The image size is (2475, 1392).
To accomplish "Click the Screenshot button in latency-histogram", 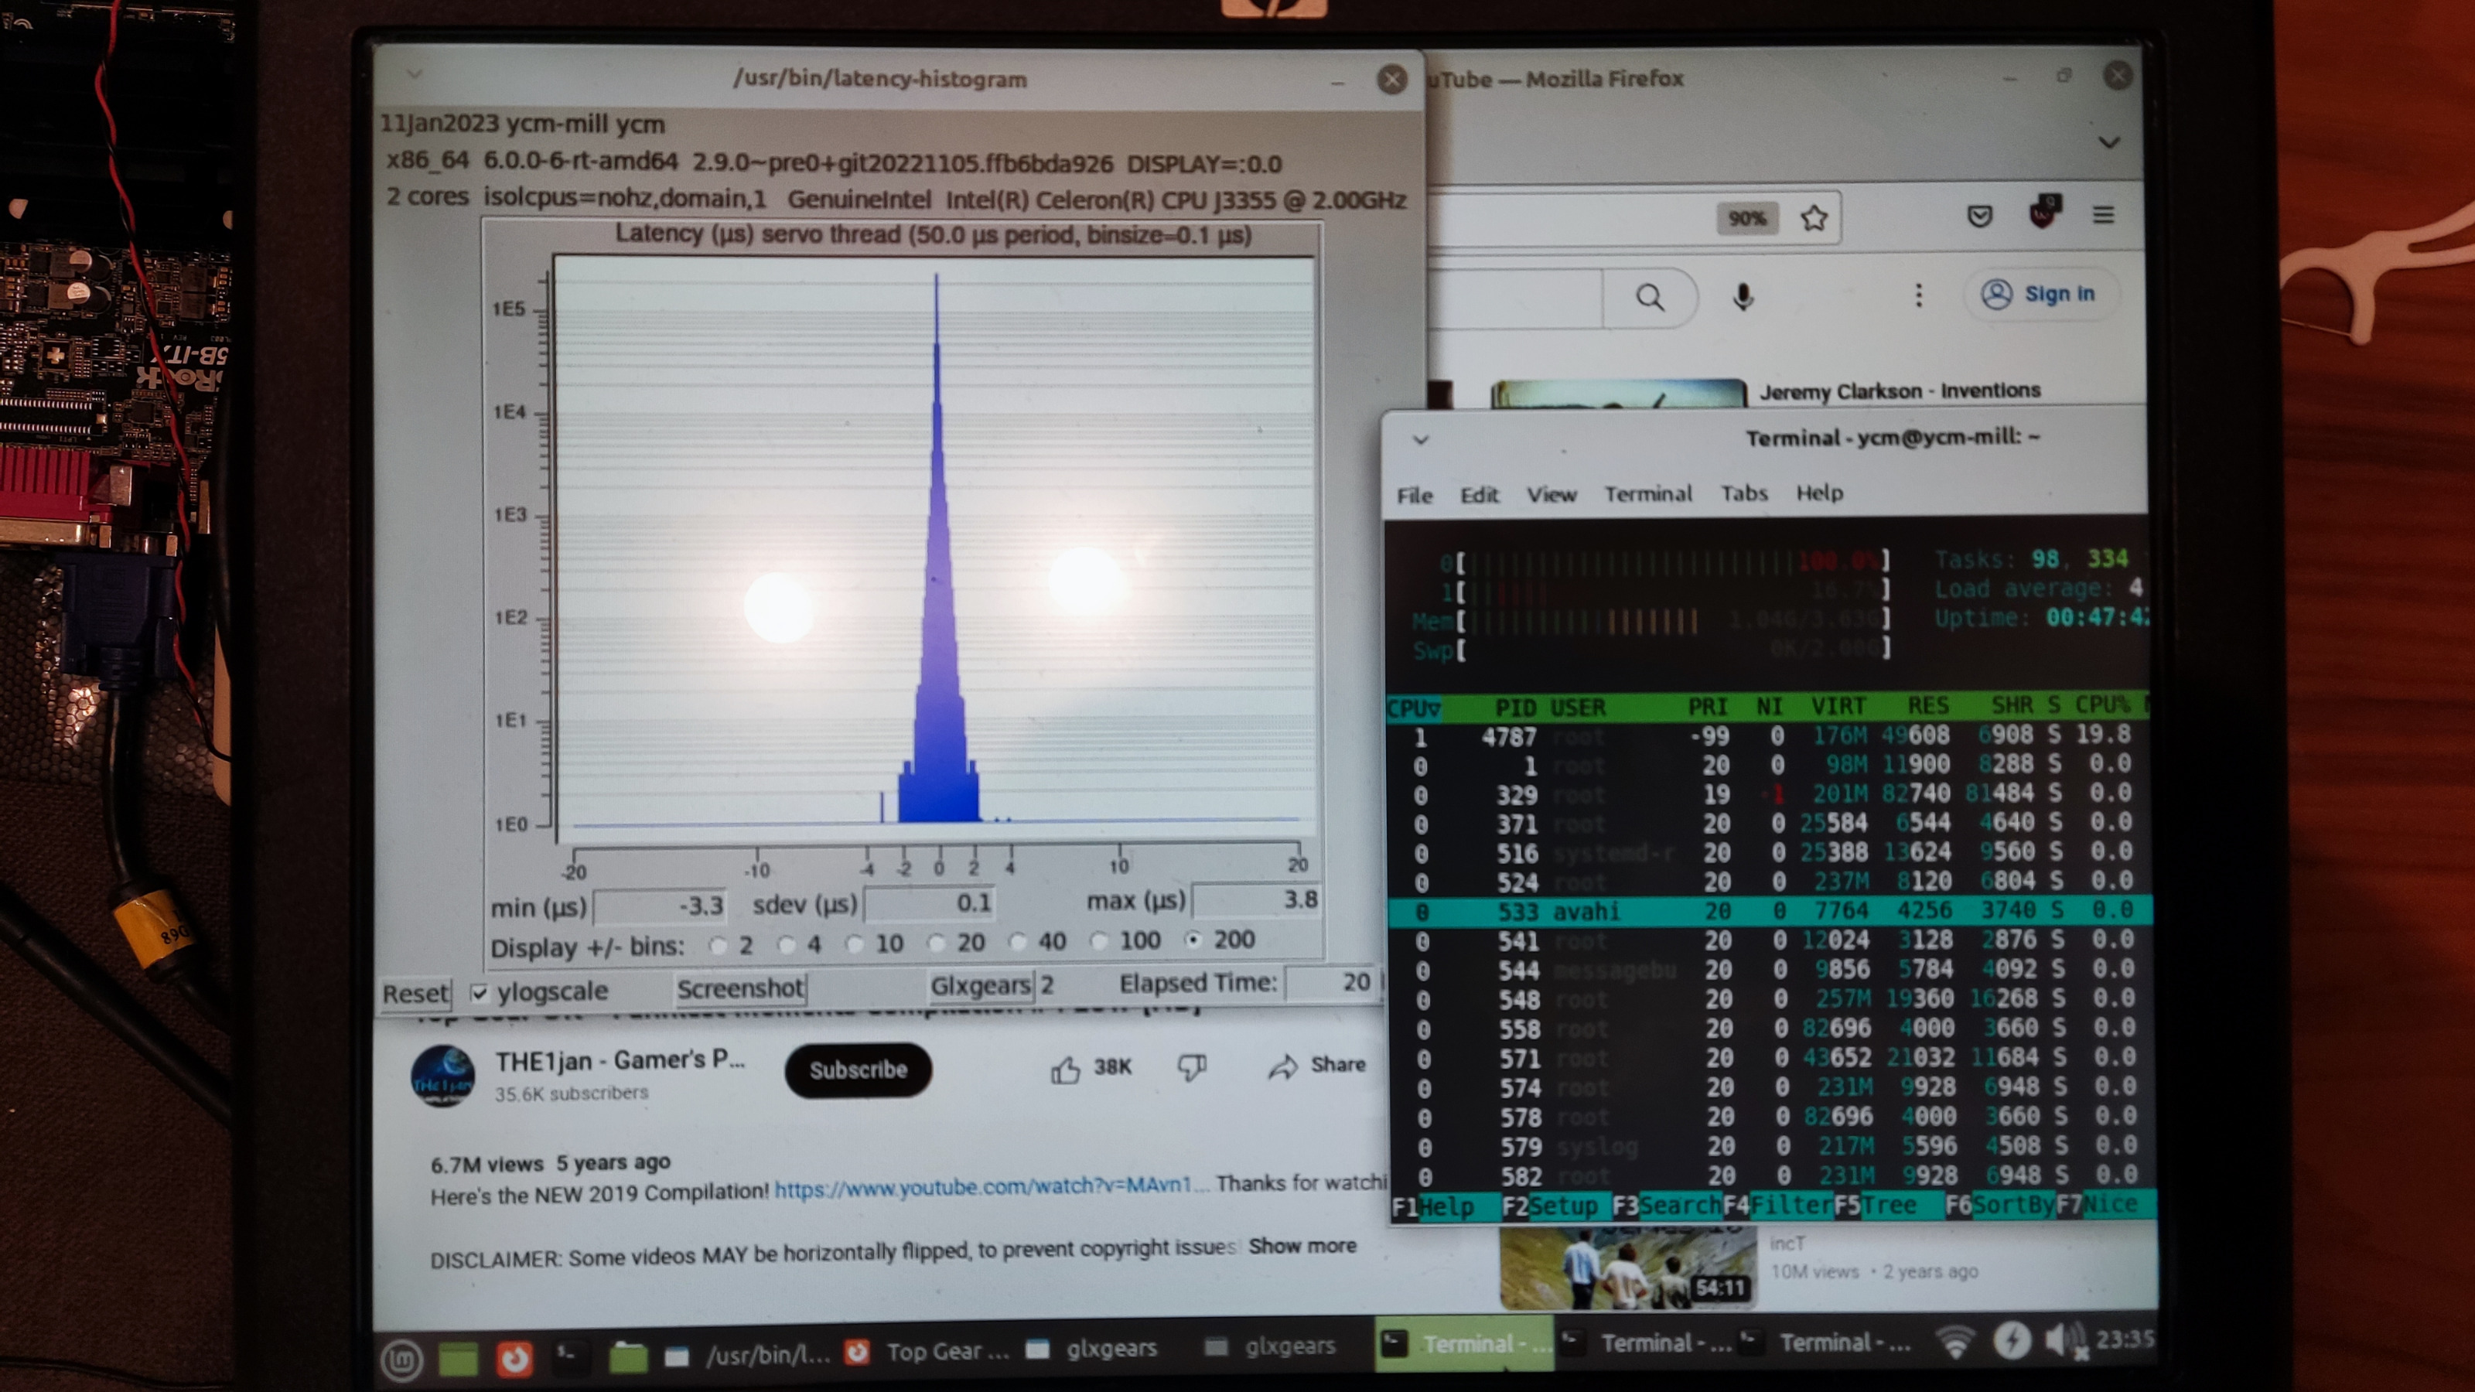I will click(x=740, y=988).
